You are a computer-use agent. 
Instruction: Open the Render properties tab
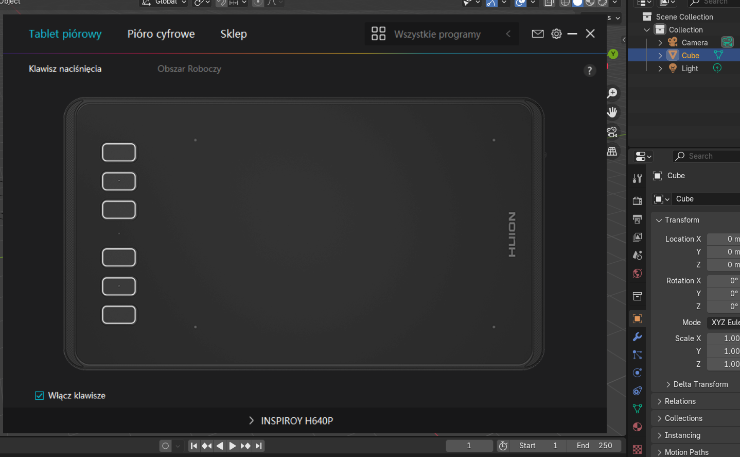click(x=637, y=200)
